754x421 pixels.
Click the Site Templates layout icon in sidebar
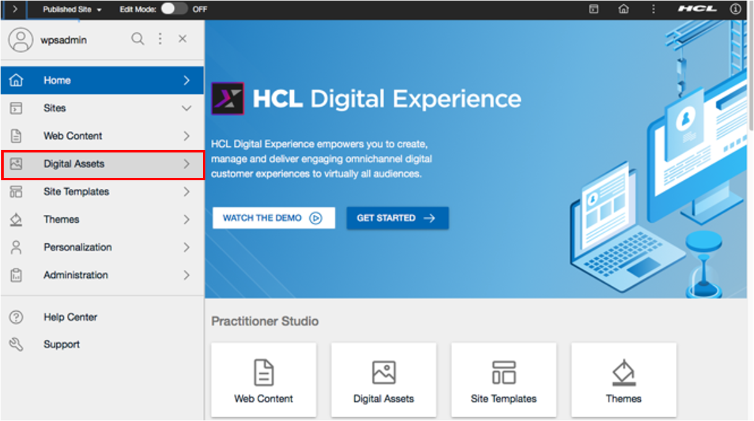pos(16,191)
